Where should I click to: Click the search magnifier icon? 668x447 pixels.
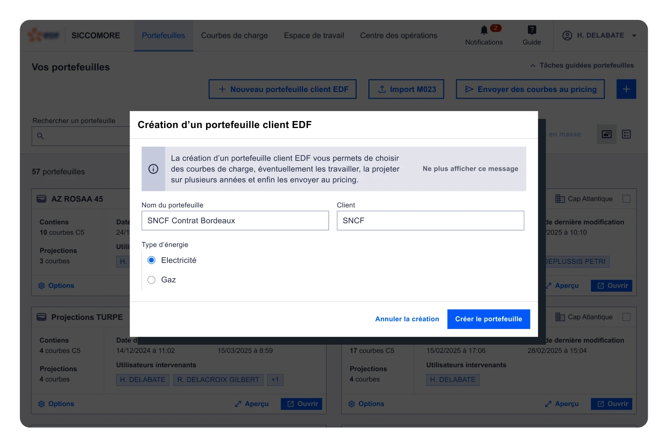[40, 136]
